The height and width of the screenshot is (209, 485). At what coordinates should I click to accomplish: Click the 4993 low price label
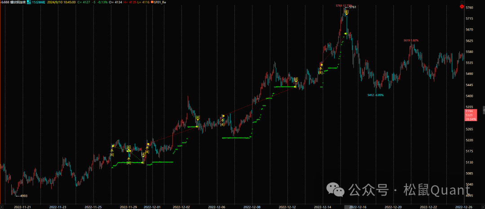pyautogui.click(x=24, y=196)
